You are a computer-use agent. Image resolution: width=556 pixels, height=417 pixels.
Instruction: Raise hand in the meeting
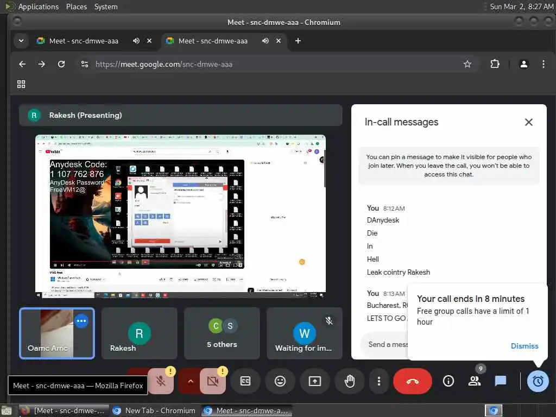(x=350, y=381)
